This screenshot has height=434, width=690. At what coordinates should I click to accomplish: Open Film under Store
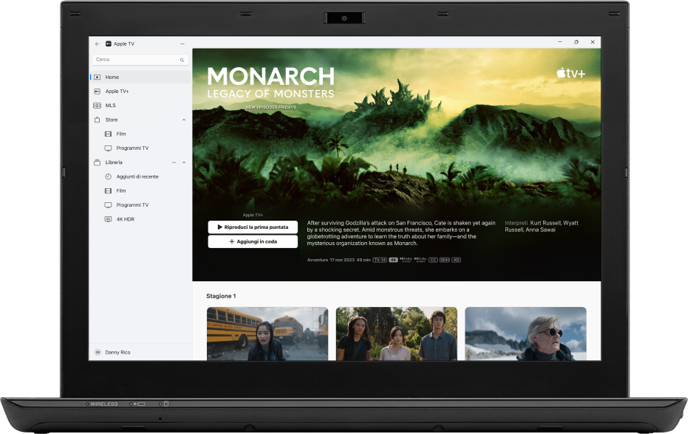140,134
